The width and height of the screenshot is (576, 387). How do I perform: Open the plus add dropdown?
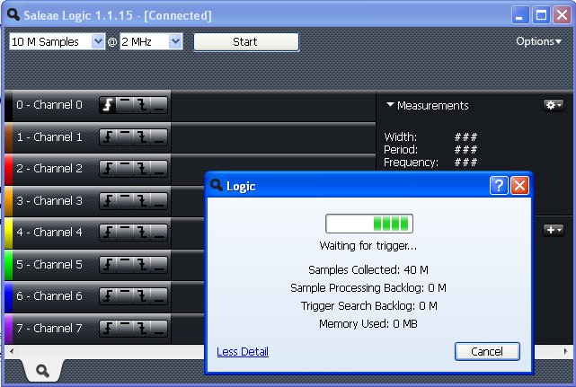pyautogui.click(x=554, y=230)
